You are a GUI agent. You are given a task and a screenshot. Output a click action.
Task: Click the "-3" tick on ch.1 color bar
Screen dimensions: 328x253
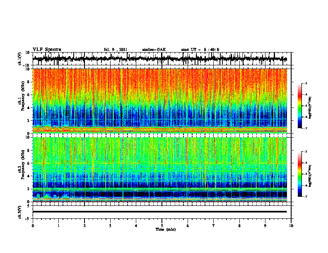tap(305, 83)
